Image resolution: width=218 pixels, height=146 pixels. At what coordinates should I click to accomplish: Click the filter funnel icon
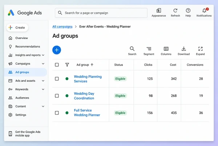coord(67,65)
